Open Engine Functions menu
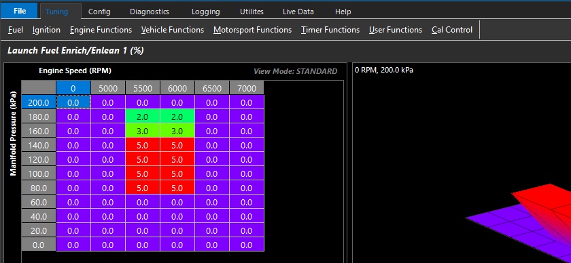571x263 pixels. (101, 30)
